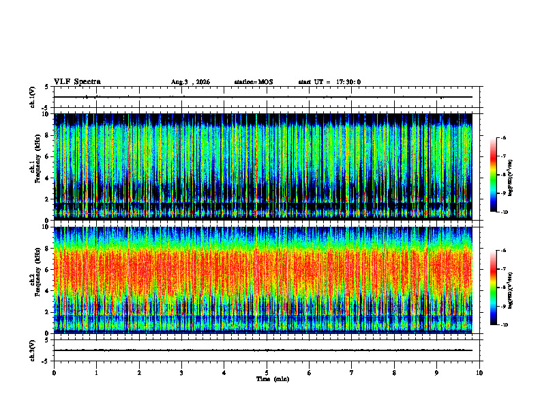Image resolution: width=540 pixels, height=418 pixels.
Task: Click the ch.1 frequency tick label "8"
Action: [48, 135]
